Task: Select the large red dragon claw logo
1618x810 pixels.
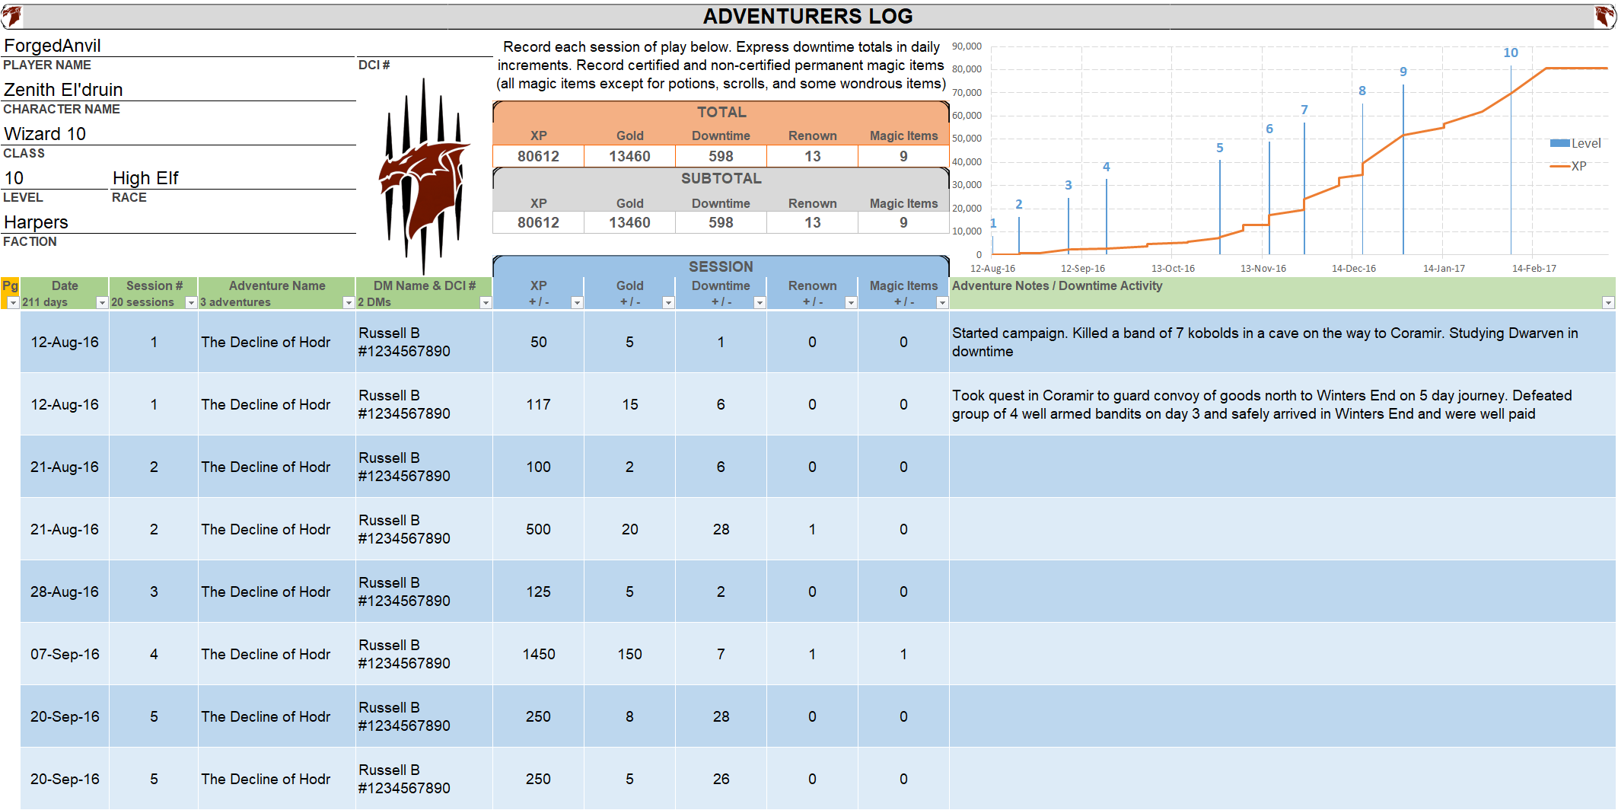Action: coord(423,179)
